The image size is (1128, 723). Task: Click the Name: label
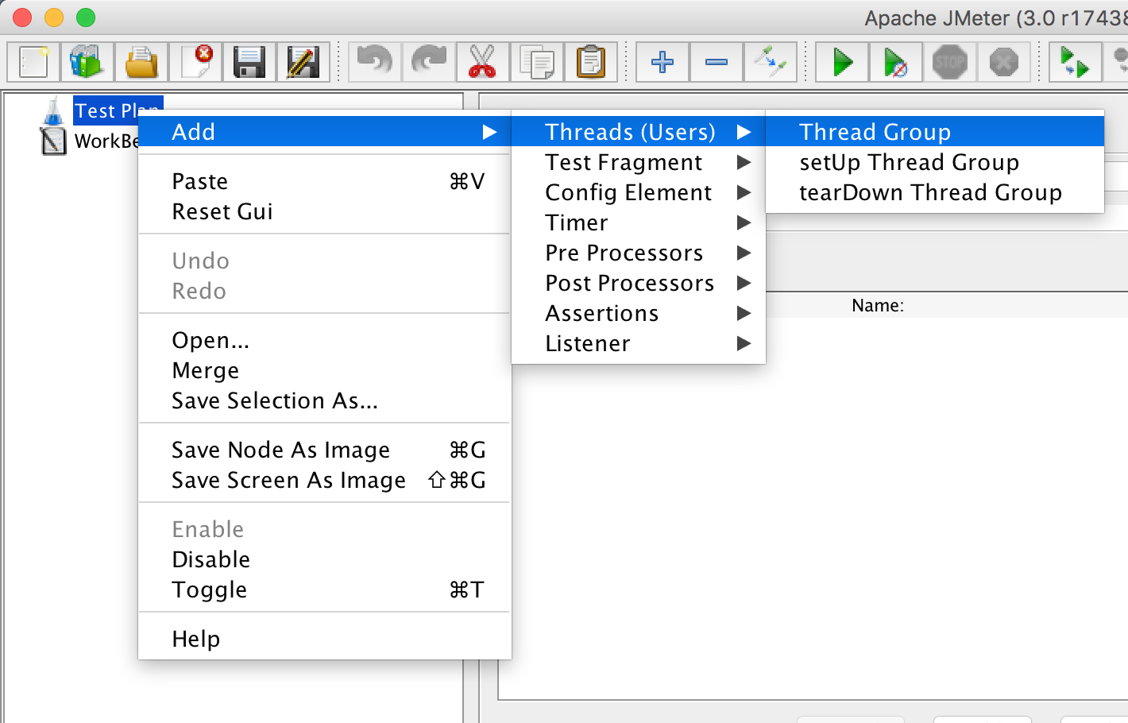pyautogui.click(x=878, y=306)
